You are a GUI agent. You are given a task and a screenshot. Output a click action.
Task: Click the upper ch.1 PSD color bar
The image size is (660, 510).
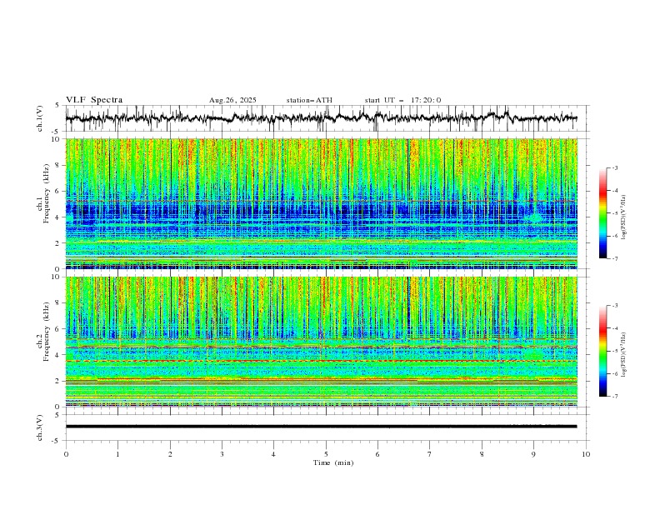(x=602, y=213)
